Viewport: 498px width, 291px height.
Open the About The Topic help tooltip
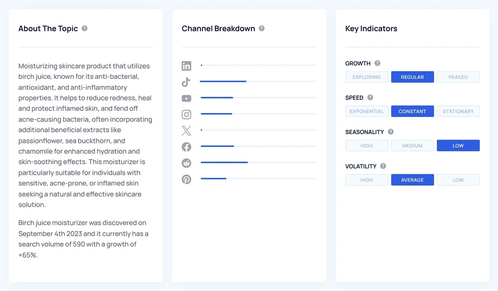point(84,28)
